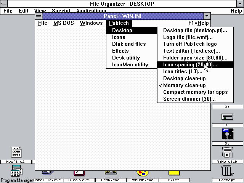
Task: Open File Organizer system menu box
Action: (x=4, y=4)
